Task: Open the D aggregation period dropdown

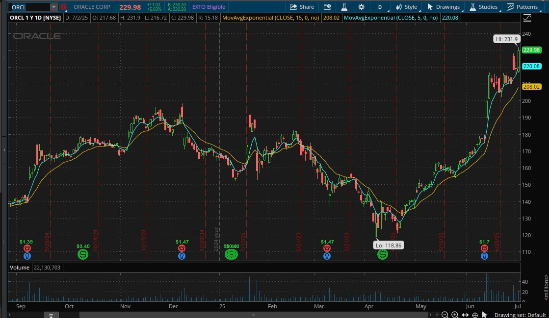Action: point(380,7)
